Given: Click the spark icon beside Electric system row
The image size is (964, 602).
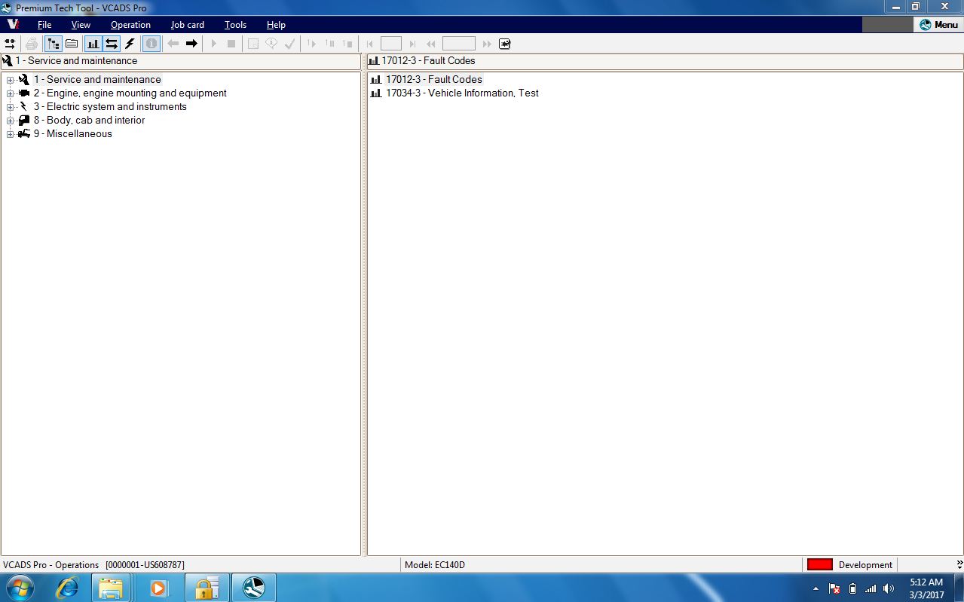Looking at the screenshot, I should coord(24,106).
